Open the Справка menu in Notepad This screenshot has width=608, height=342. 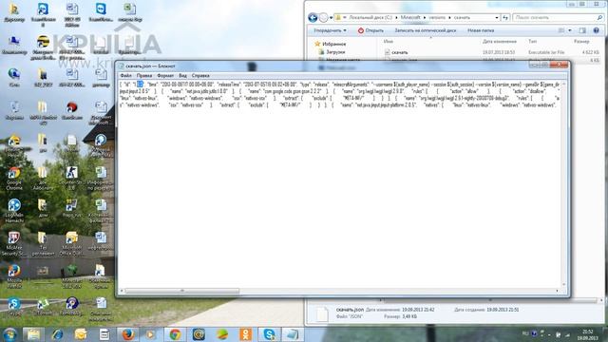tap(200, 76)
